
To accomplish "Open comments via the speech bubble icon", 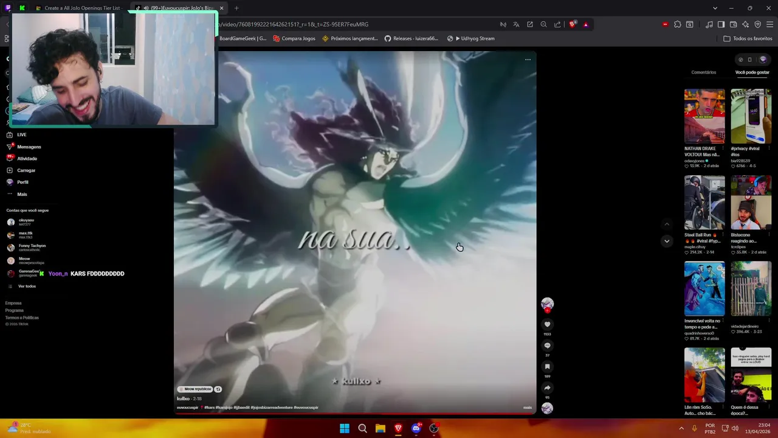I will [547, 346].
